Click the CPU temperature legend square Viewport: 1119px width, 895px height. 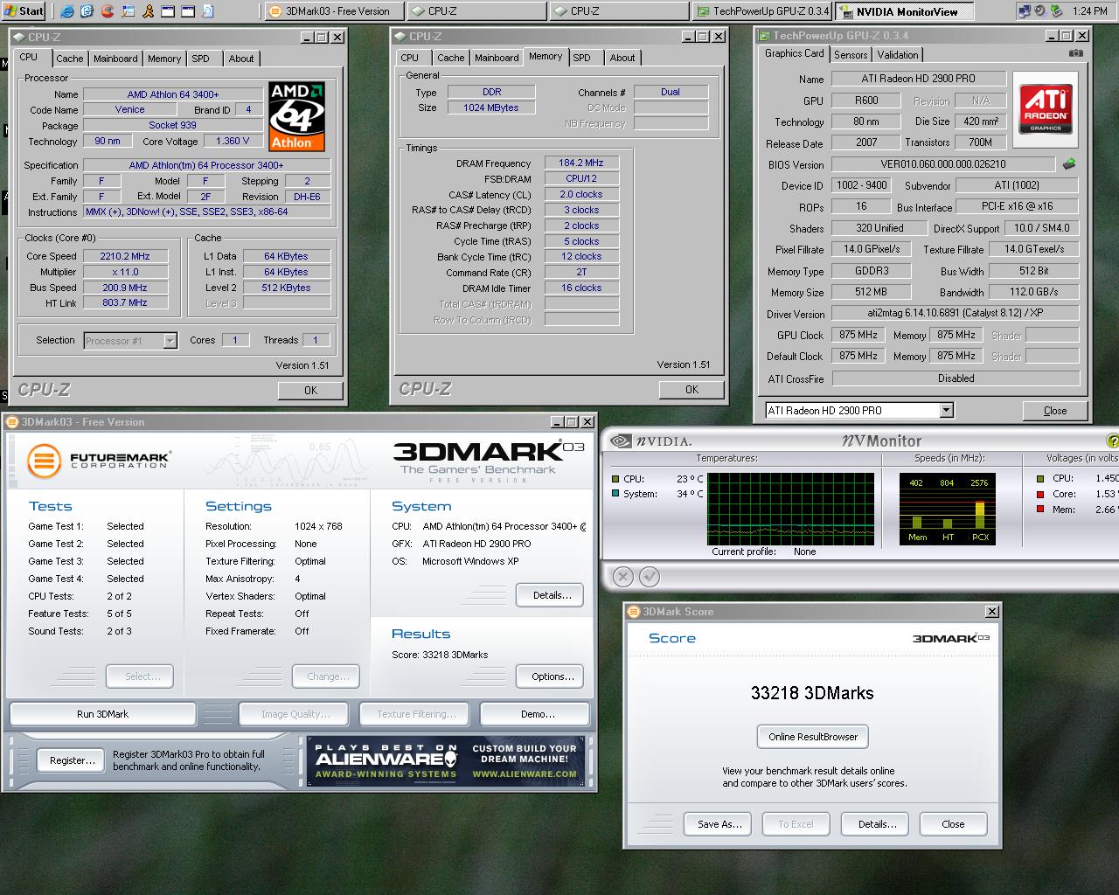pos(615,479)
